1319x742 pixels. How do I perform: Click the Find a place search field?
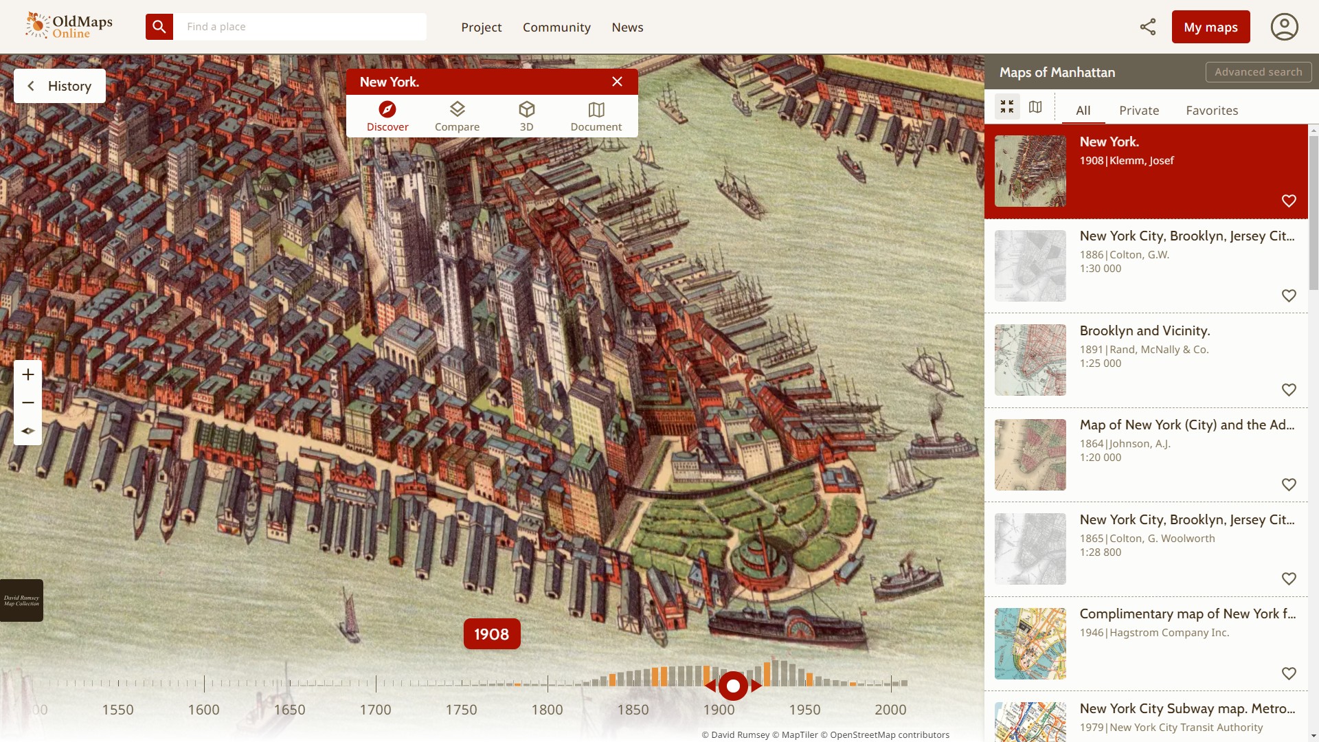(300, 27)
